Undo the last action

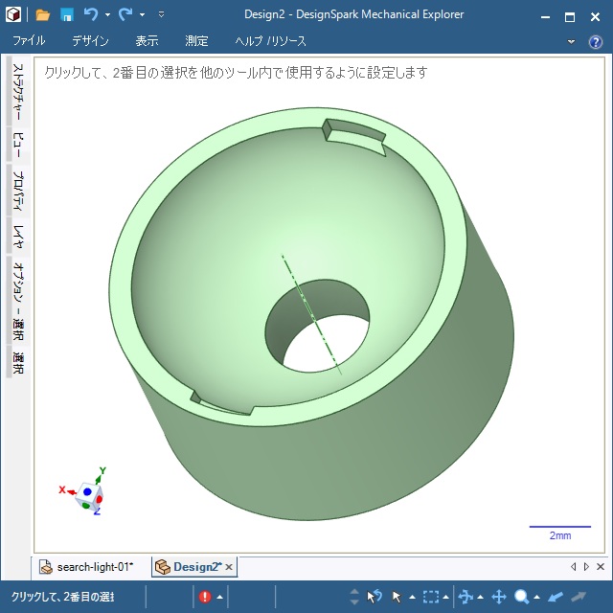click(x=91, y=15)
